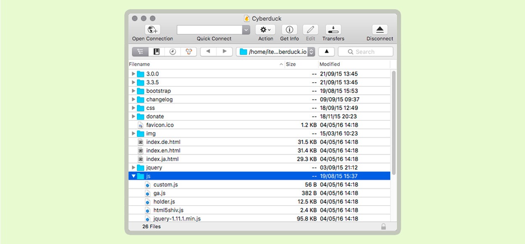
Task: Select the changelog folder name
Action: tap(160, 99)
